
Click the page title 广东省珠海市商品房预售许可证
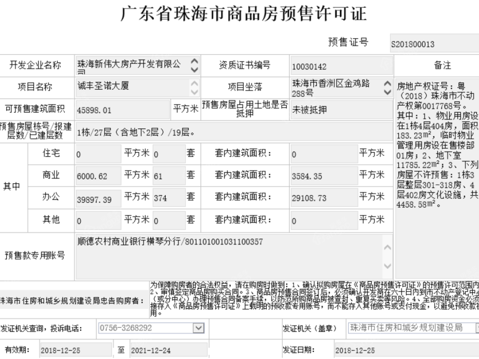coord(243,14)
